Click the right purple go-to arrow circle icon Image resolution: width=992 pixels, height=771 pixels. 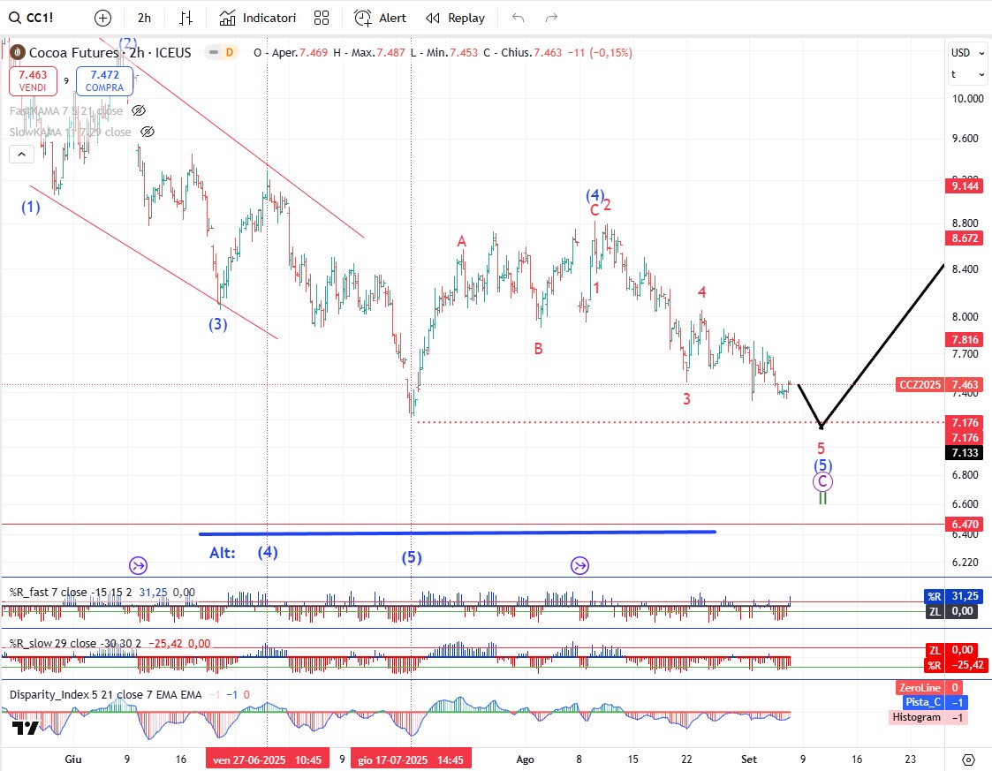579,565
